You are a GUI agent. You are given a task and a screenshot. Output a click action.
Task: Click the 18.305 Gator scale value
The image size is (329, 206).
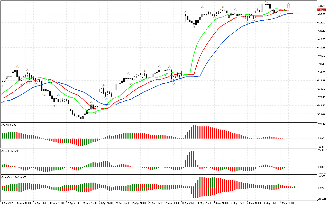[322, 176]
